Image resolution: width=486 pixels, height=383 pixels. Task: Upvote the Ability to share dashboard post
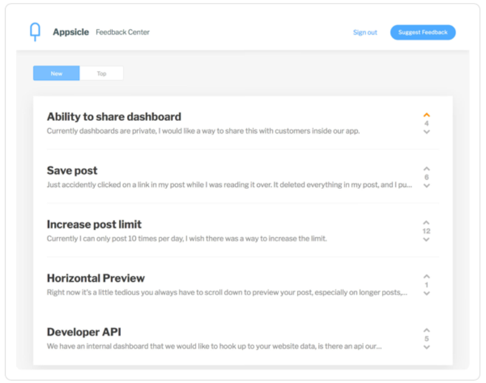(x=426, y=115)
